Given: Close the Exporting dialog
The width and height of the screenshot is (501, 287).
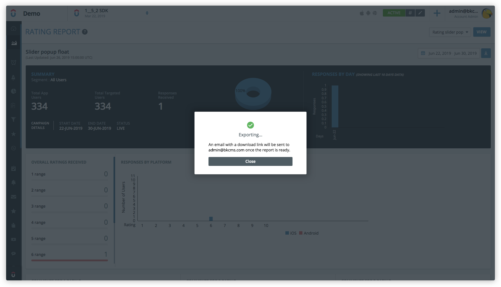Looking at the screenshot, I should [250, 161].
